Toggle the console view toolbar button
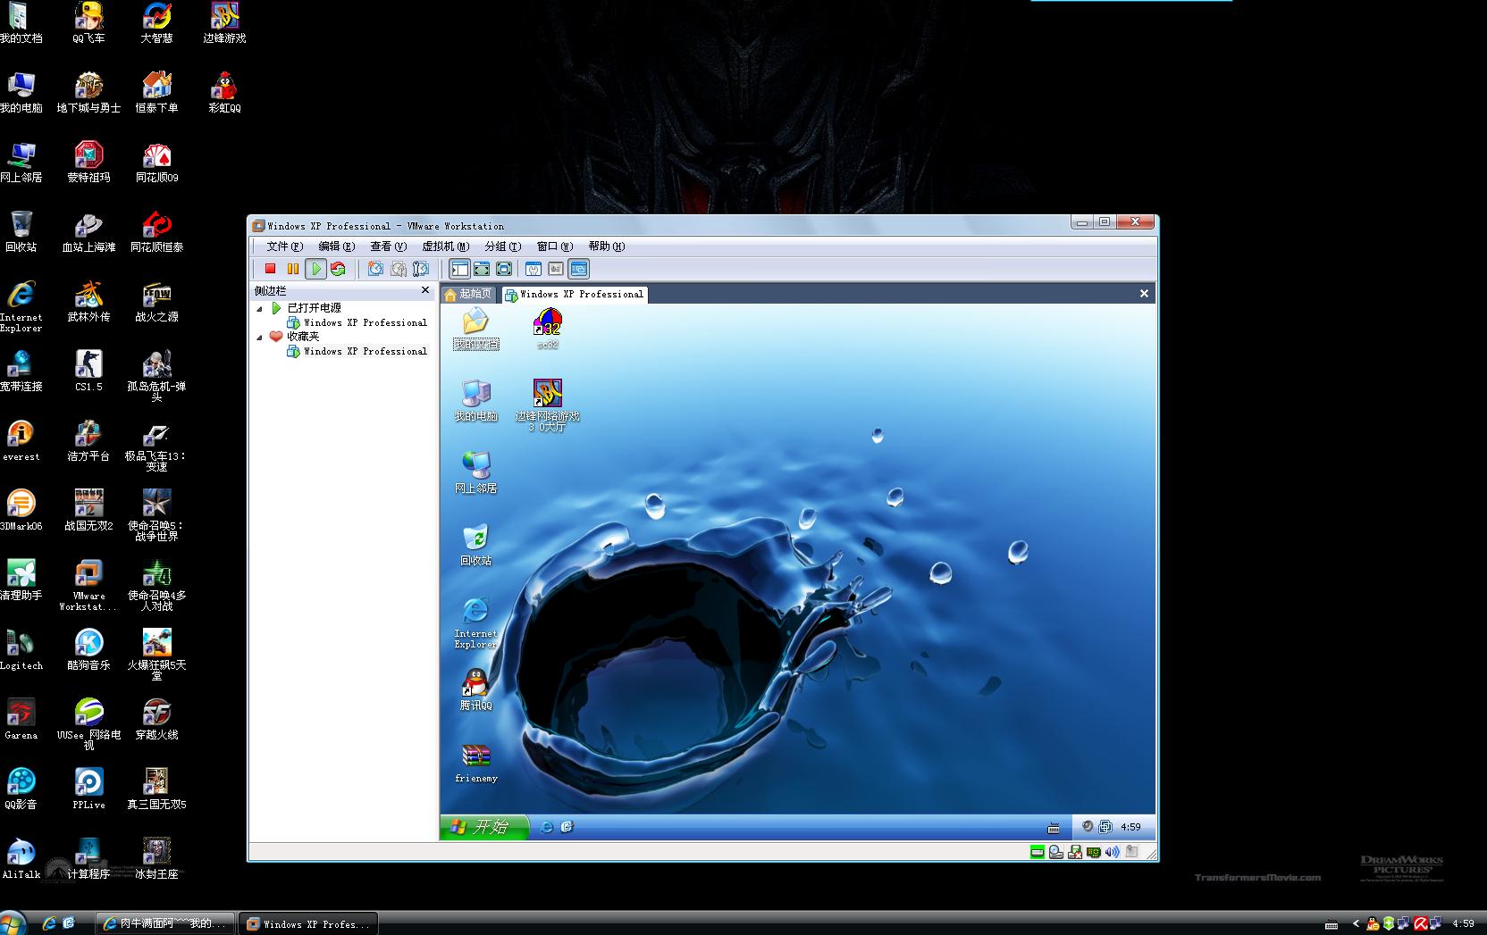Viewport: 1487px width, 935px height. (x=578, y=269)
